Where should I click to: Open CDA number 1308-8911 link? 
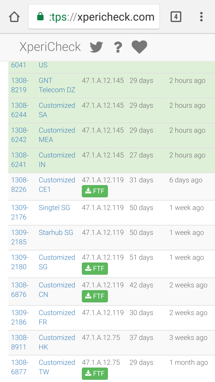(20, 342)
